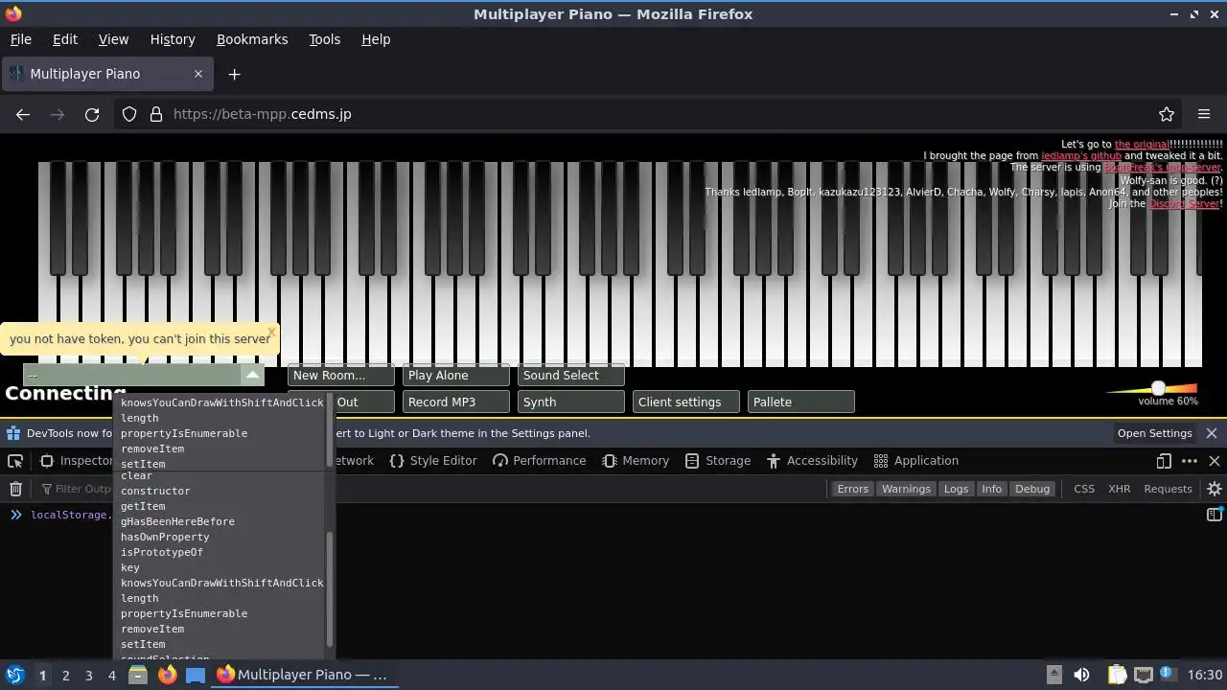The width and height of the screenshot is (1227, 690).
Task: Activate the DevTools element picker
Action: pyautogui.click(x=15, y=461)
